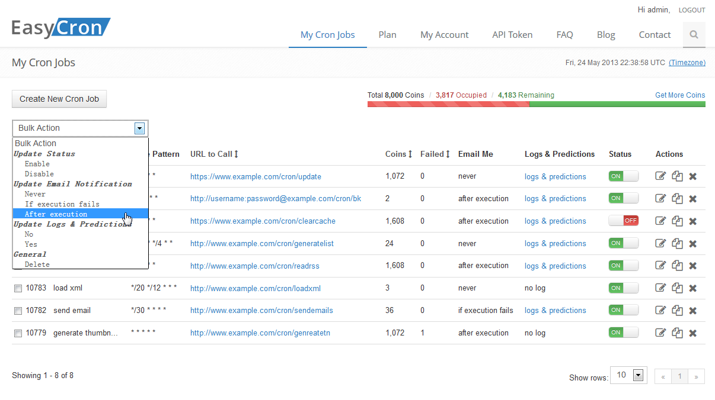Select checkbox for job 10779
The image size is (715, 400).
[x=18, y=333]
